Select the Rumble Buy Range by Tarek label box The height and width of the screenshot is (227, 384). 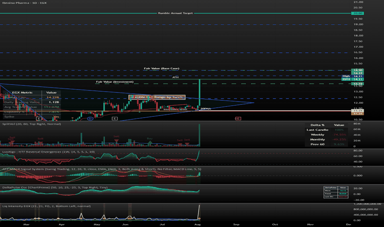click(157, 97)
